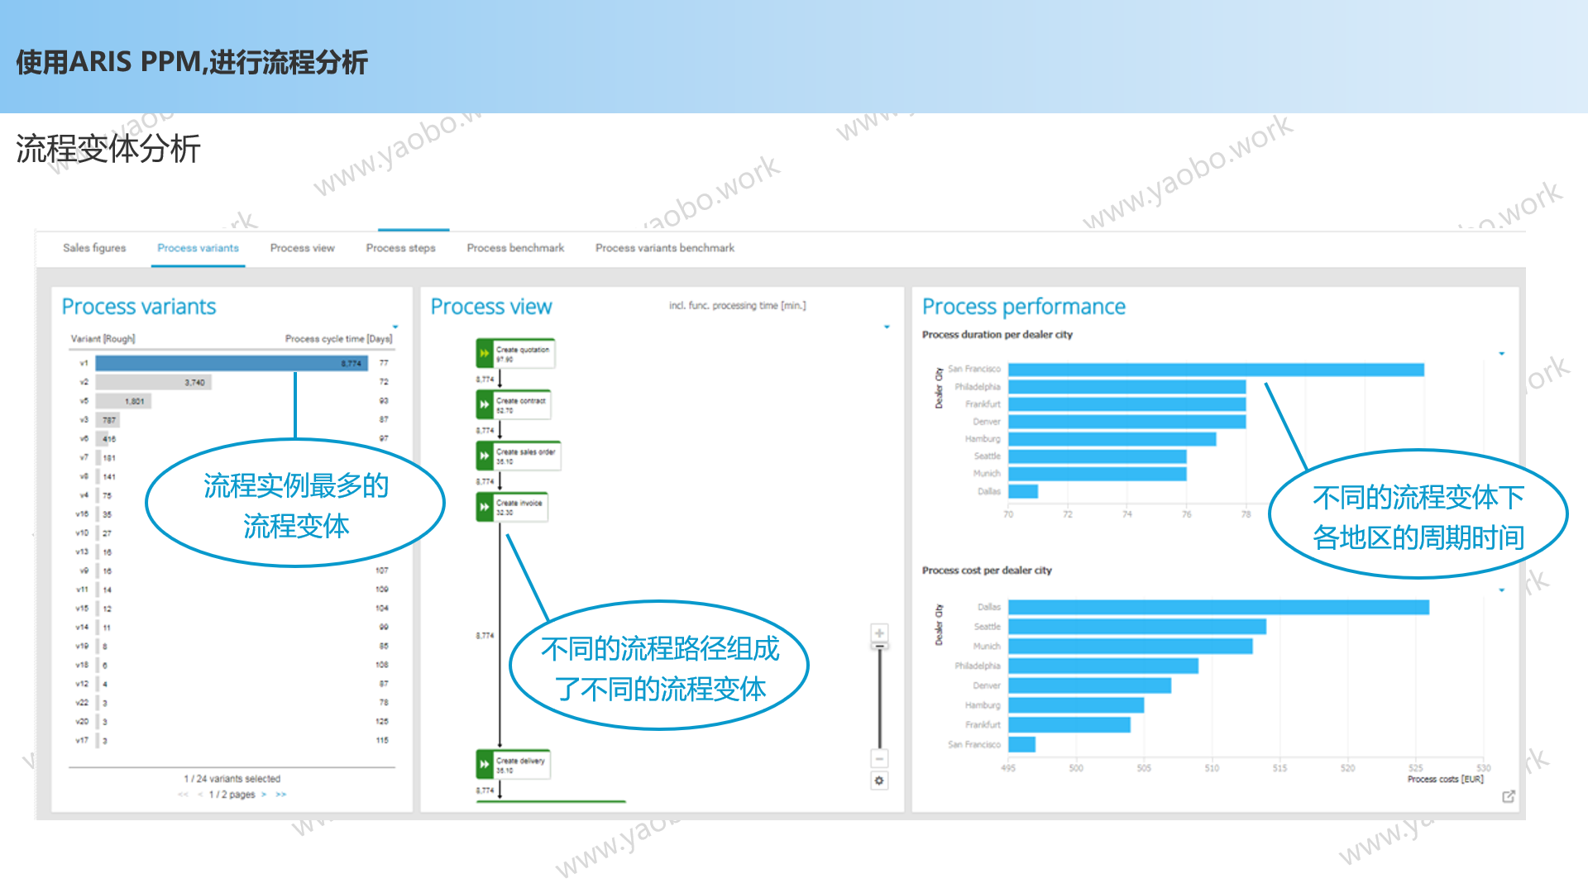The width and height of the screenshot is (1588, 893).
Task: Click the Seattle bar in duration chart
Action: coord(1098,456)
